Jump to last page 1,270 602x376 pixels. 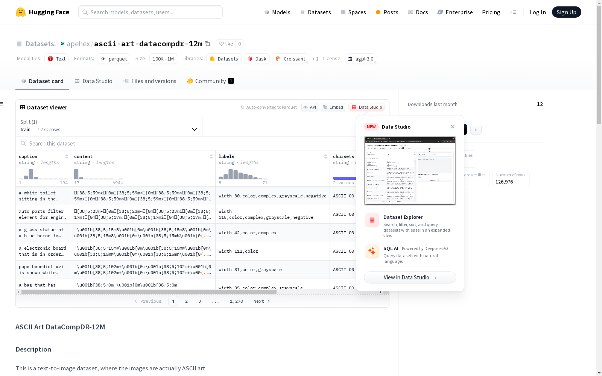coord(236,301)
